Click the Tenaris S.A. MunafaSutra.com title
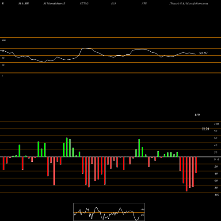The height and width of the screenshot is (221, 221). pos(189,4)
